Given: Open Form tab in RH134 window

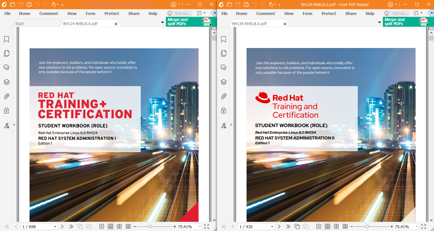Looking at the screenshot, I should click(x=307, y=13).
